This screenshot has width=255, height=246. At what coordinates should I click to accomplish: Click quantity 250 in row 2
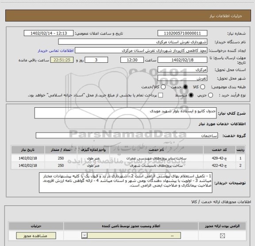tap(61, 166)
